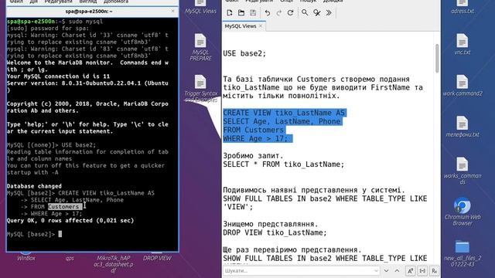Toggle whole word match in search bar
This screenshot has width=495, height=278.
[422, 271]
